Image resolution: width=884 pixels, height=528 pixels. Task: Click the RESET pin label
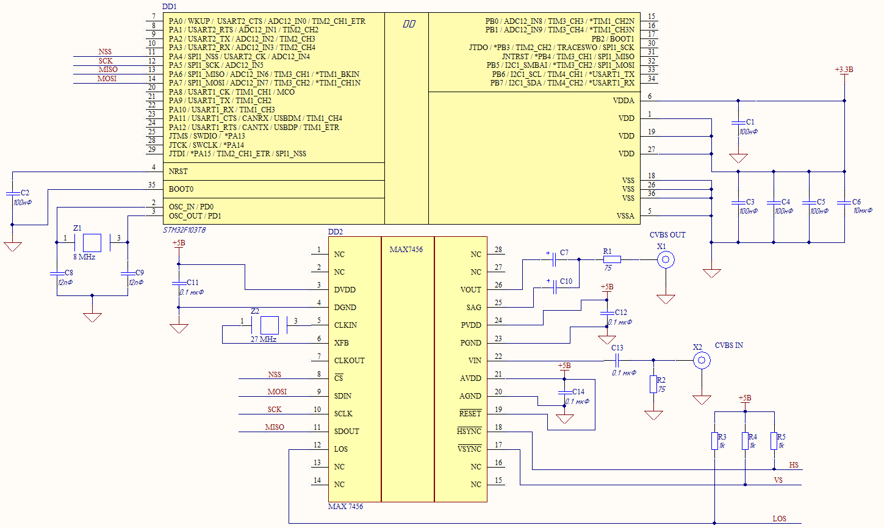click(470, 414)
